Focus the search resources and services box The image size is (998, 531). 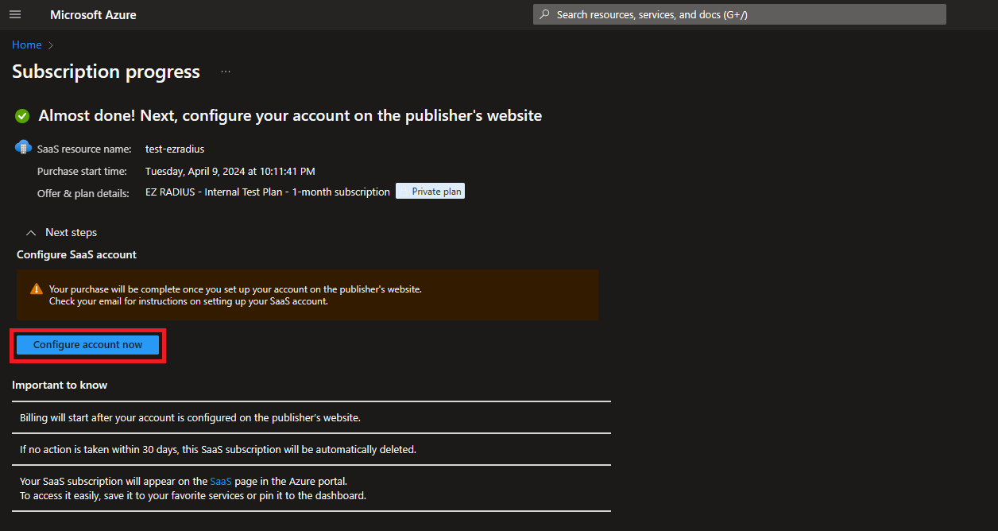pos(739,14)
